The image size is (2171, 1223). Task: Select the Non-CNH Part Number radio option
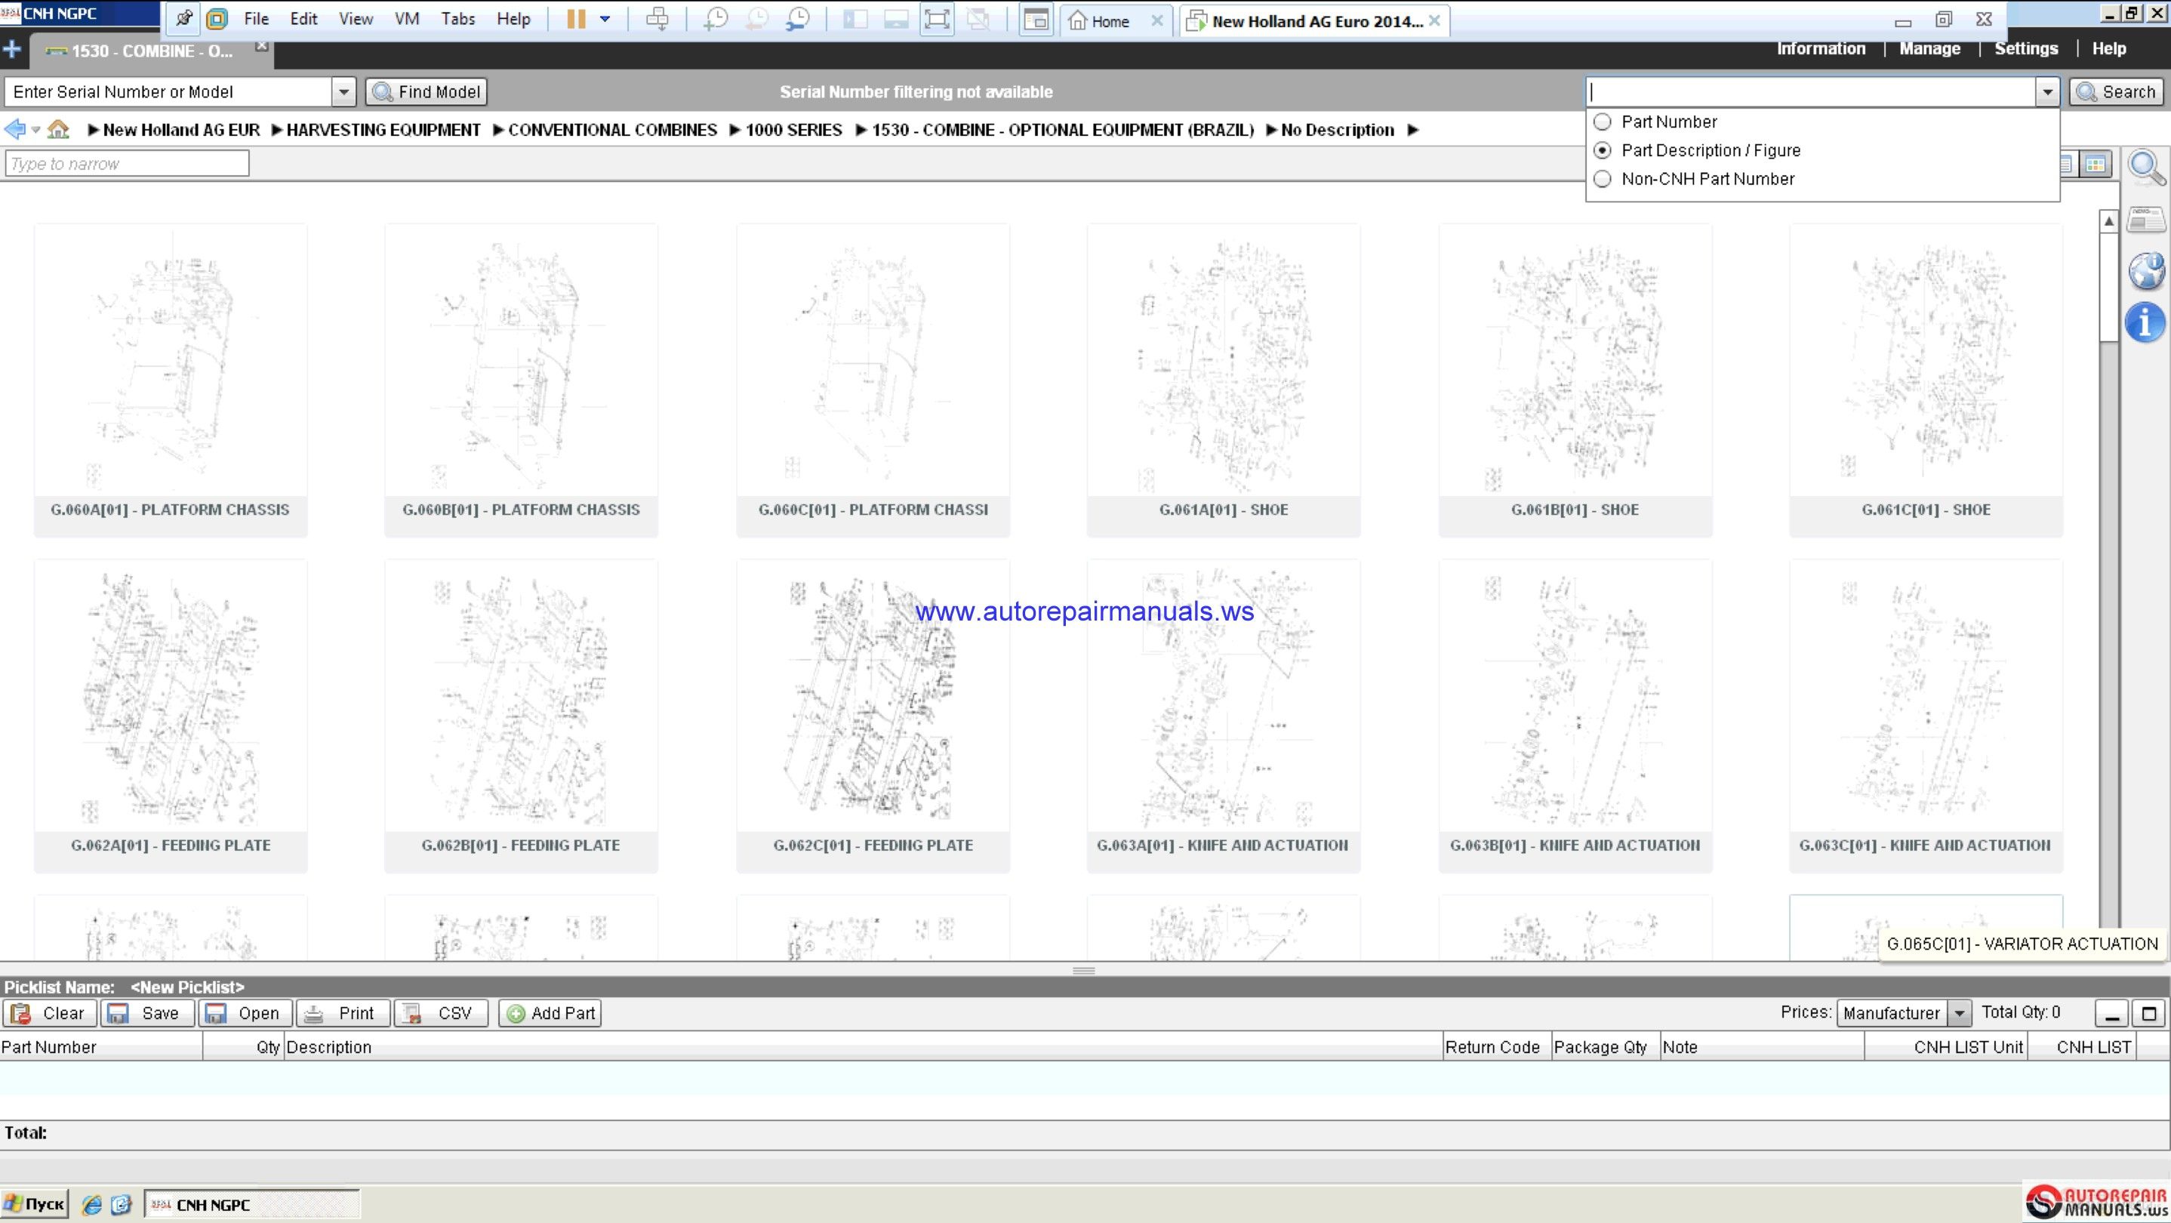pos(1603,180)
